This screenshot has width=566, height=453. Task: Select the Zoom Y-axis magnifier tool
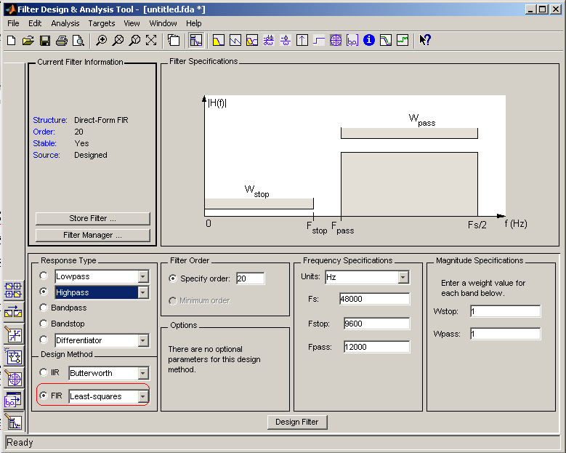[134, 41]
